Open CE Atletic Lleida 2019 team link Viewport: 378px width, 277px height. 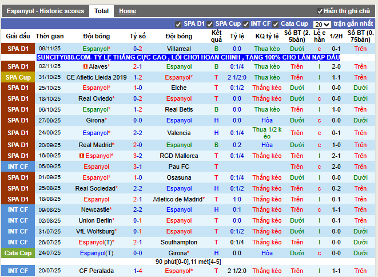click(97, 77)
